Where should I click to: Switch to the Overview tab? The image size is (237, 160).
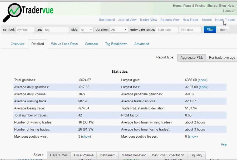17,44
